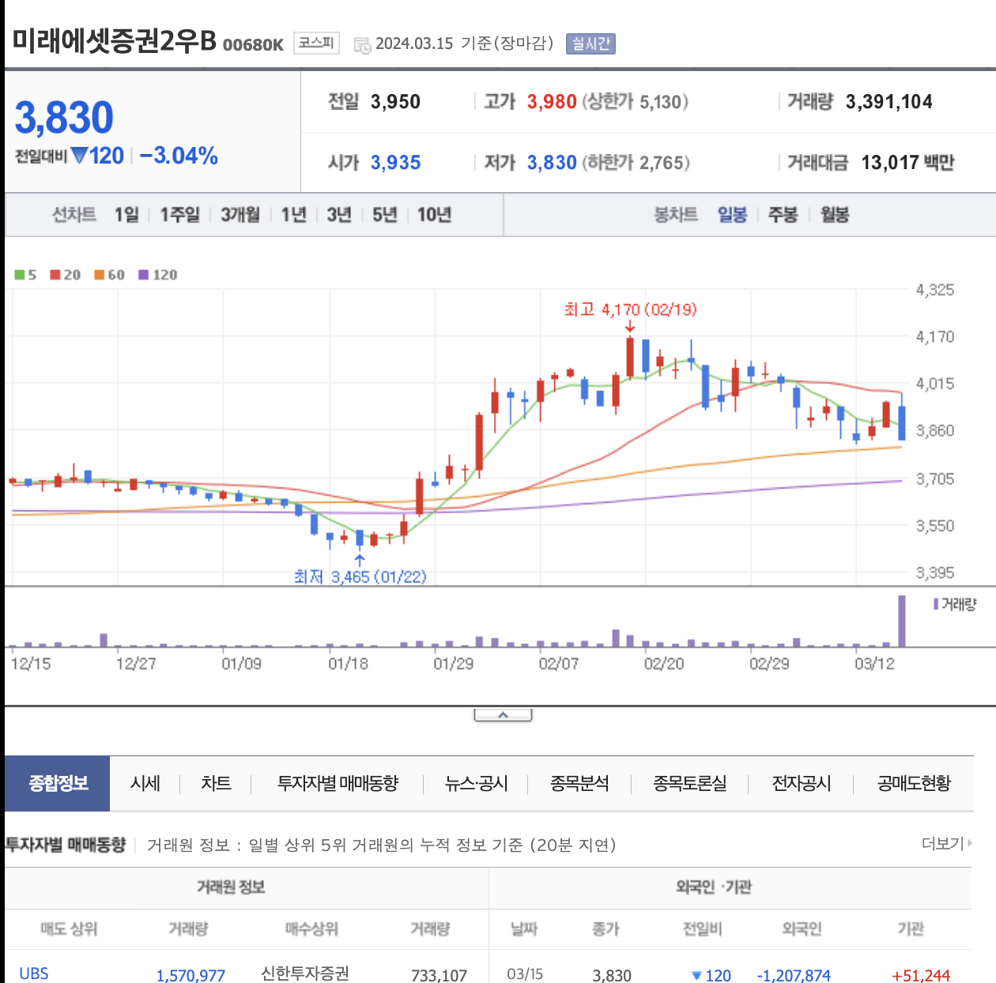Select the 3개월 line chart range
996x983 pixels.
tap(240, 214)
